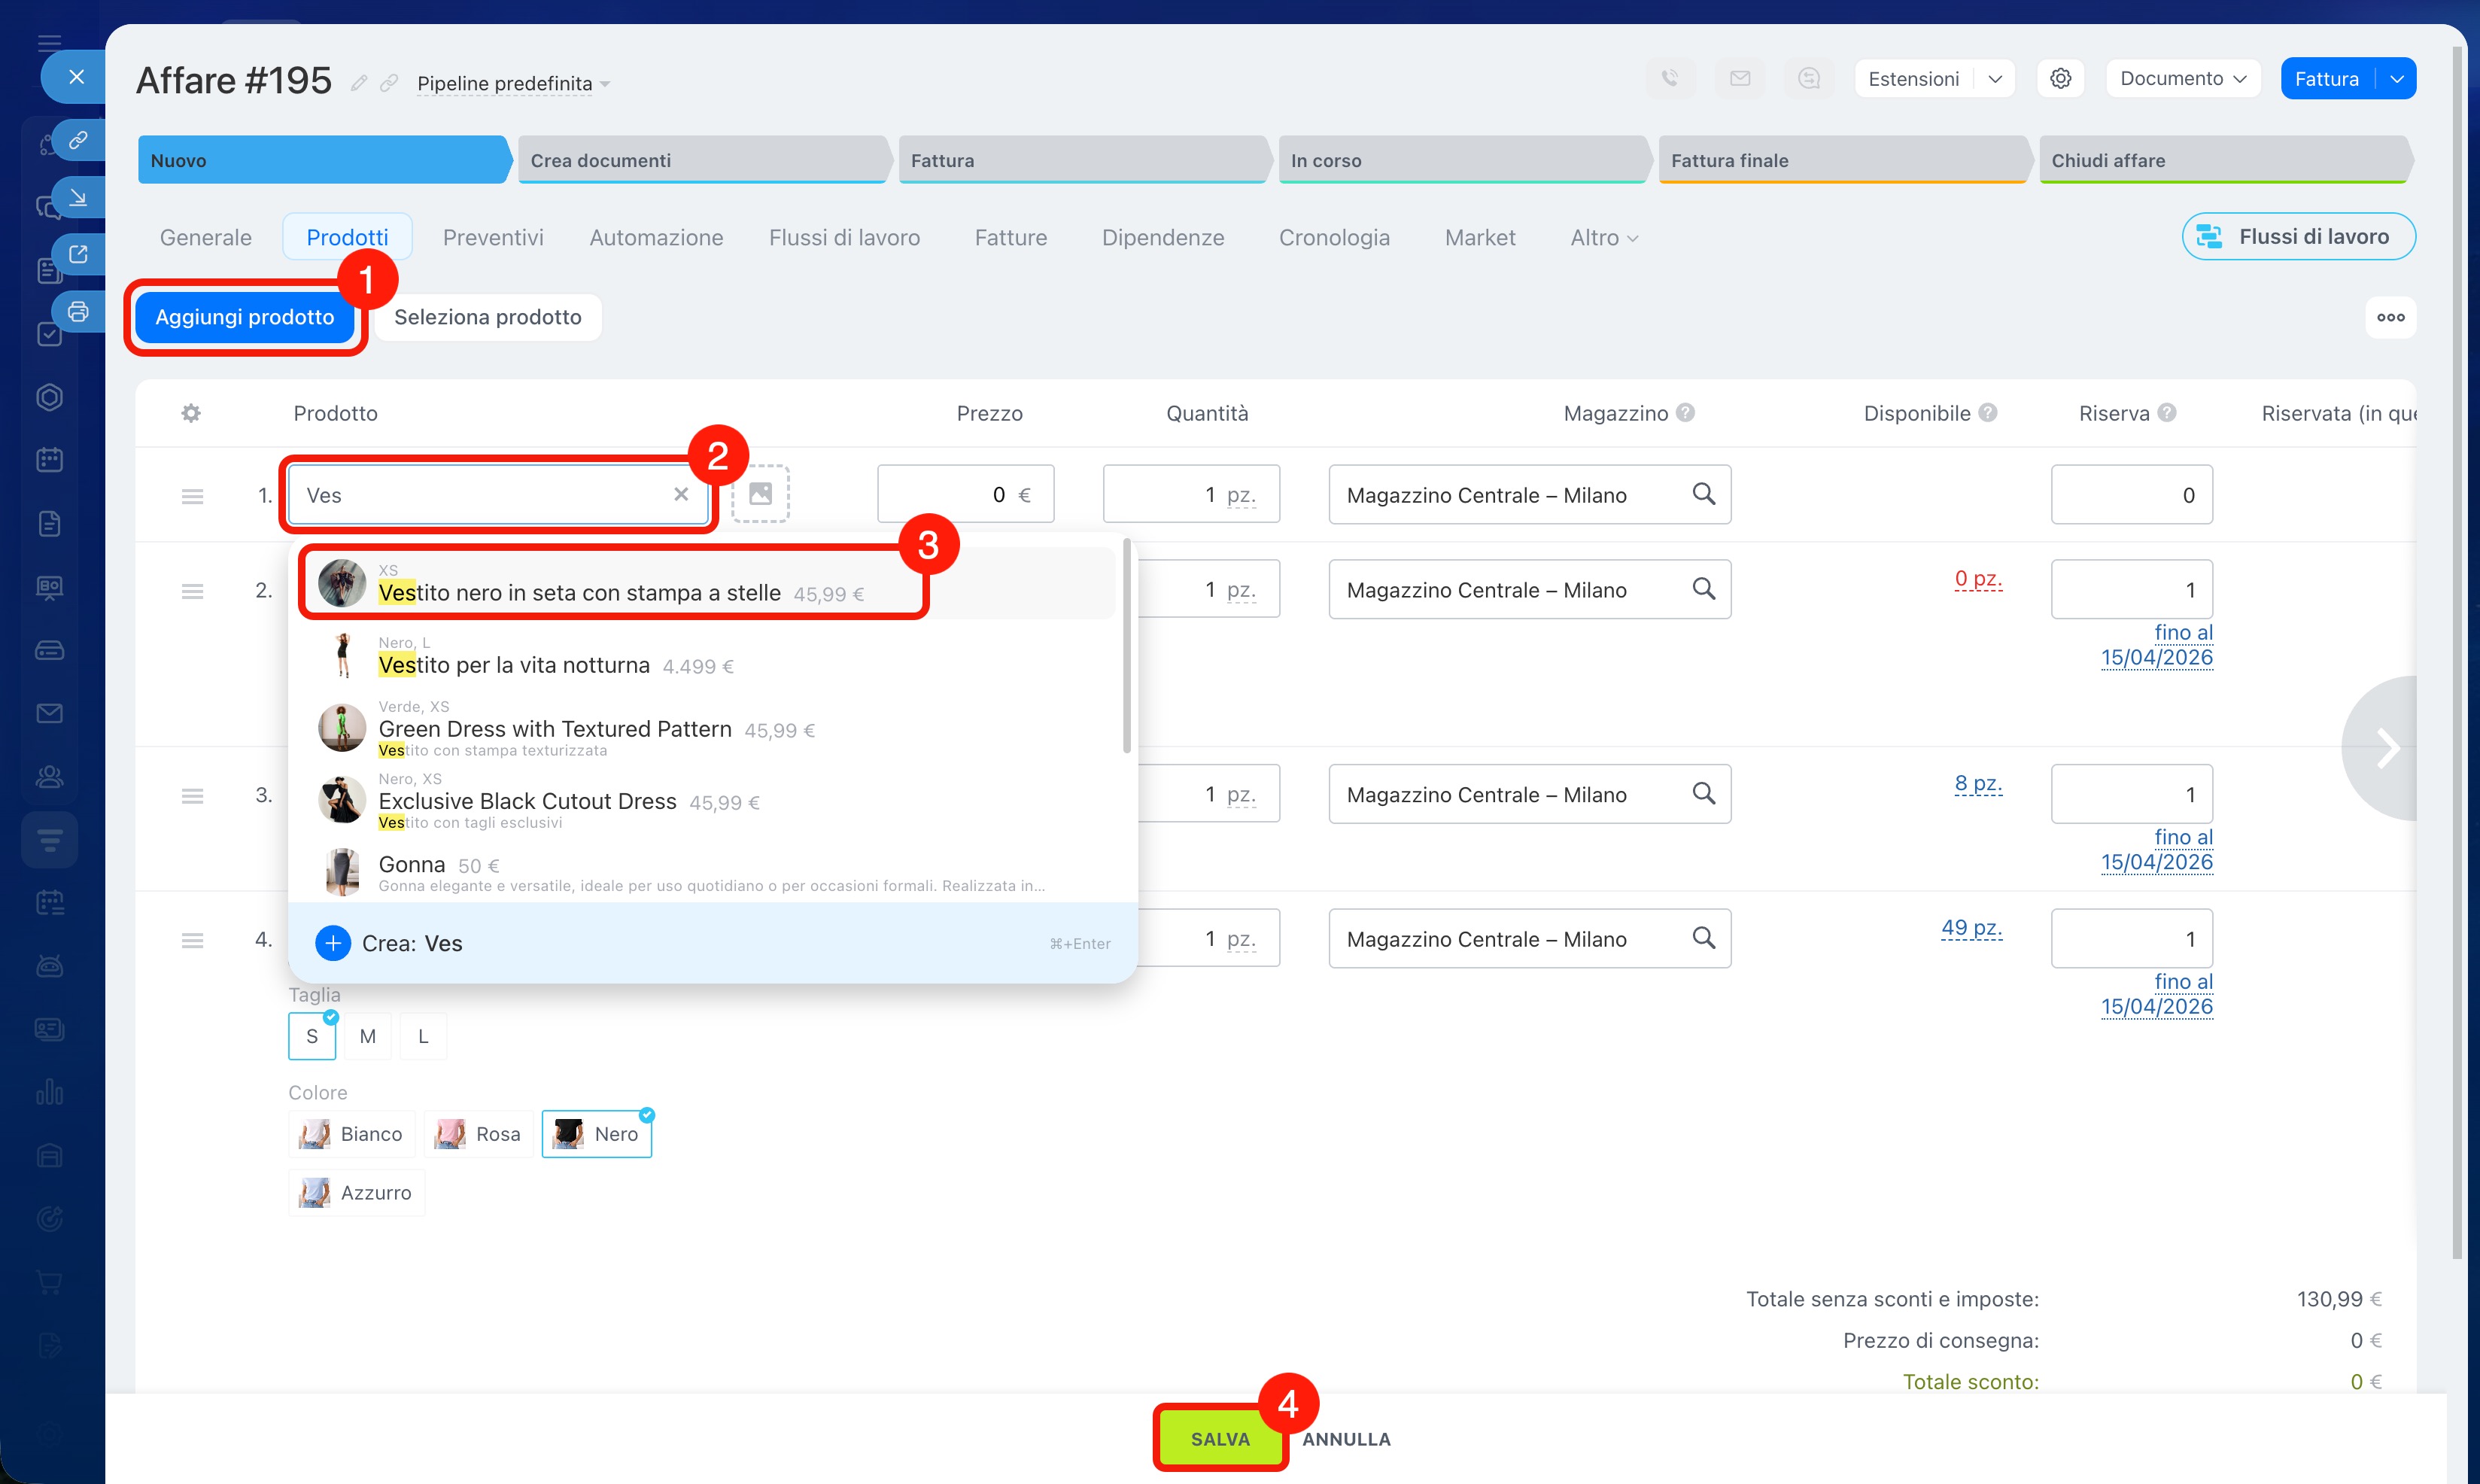Switch to the Preventivi tab
The height and width of the screenshot is (1484, 2480).
tap(493, 238)
